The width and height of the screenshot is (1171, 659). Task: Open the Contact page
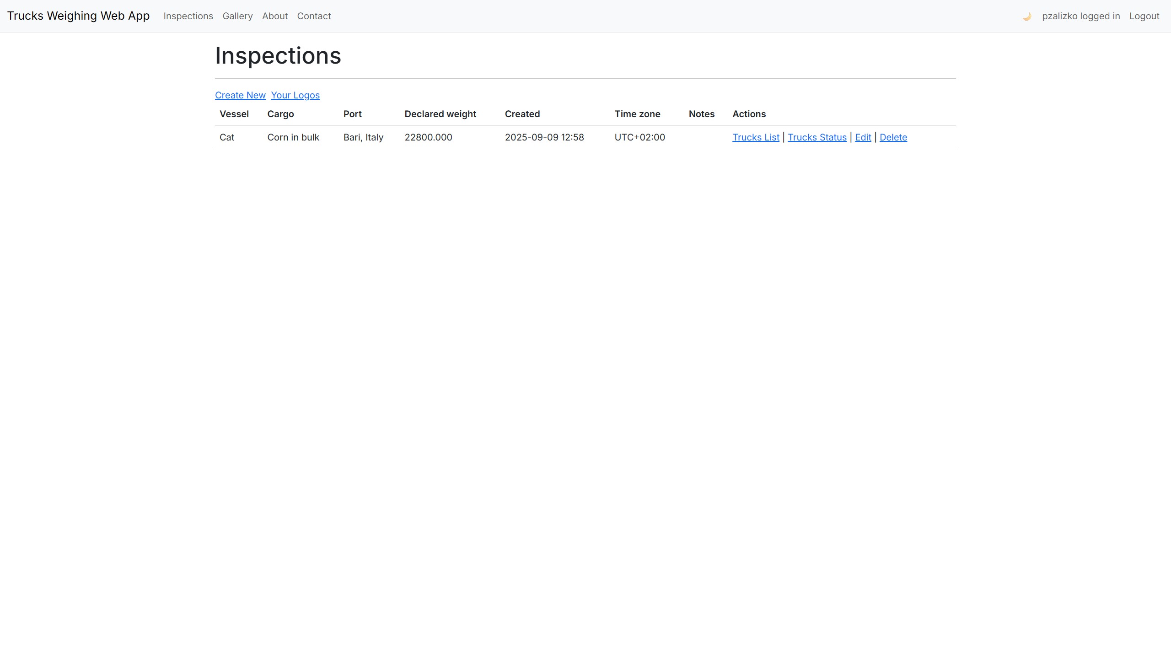pos(314,16)
